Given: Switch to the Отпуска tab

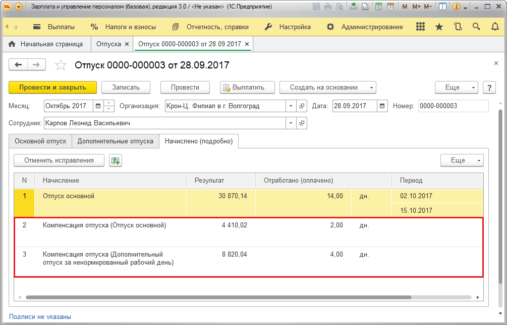Looking at the screenshot, I should [x=108, y=44].
